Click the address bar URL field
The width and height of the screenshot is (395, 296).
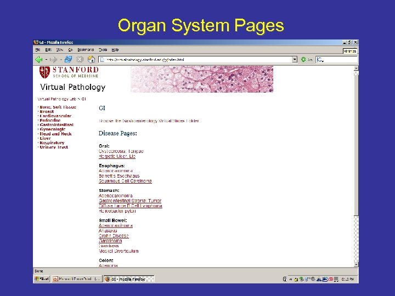[x=195, y=59]
